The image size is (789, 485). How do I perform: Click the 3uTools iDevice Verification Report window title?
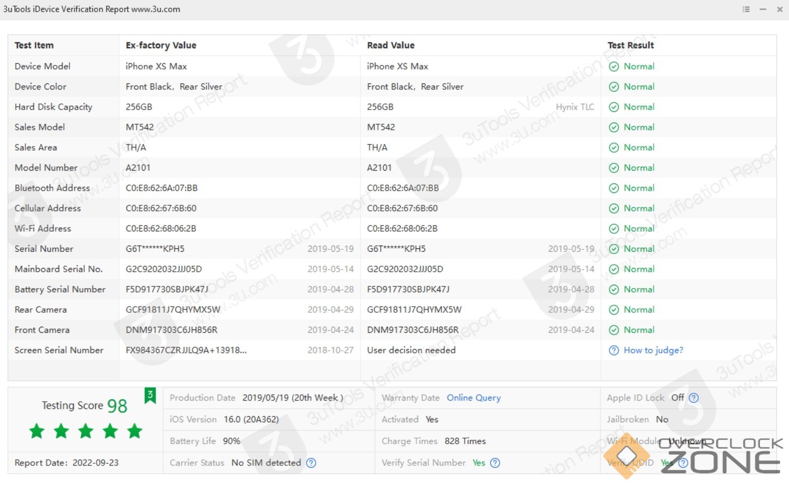(x=92, y=10)
